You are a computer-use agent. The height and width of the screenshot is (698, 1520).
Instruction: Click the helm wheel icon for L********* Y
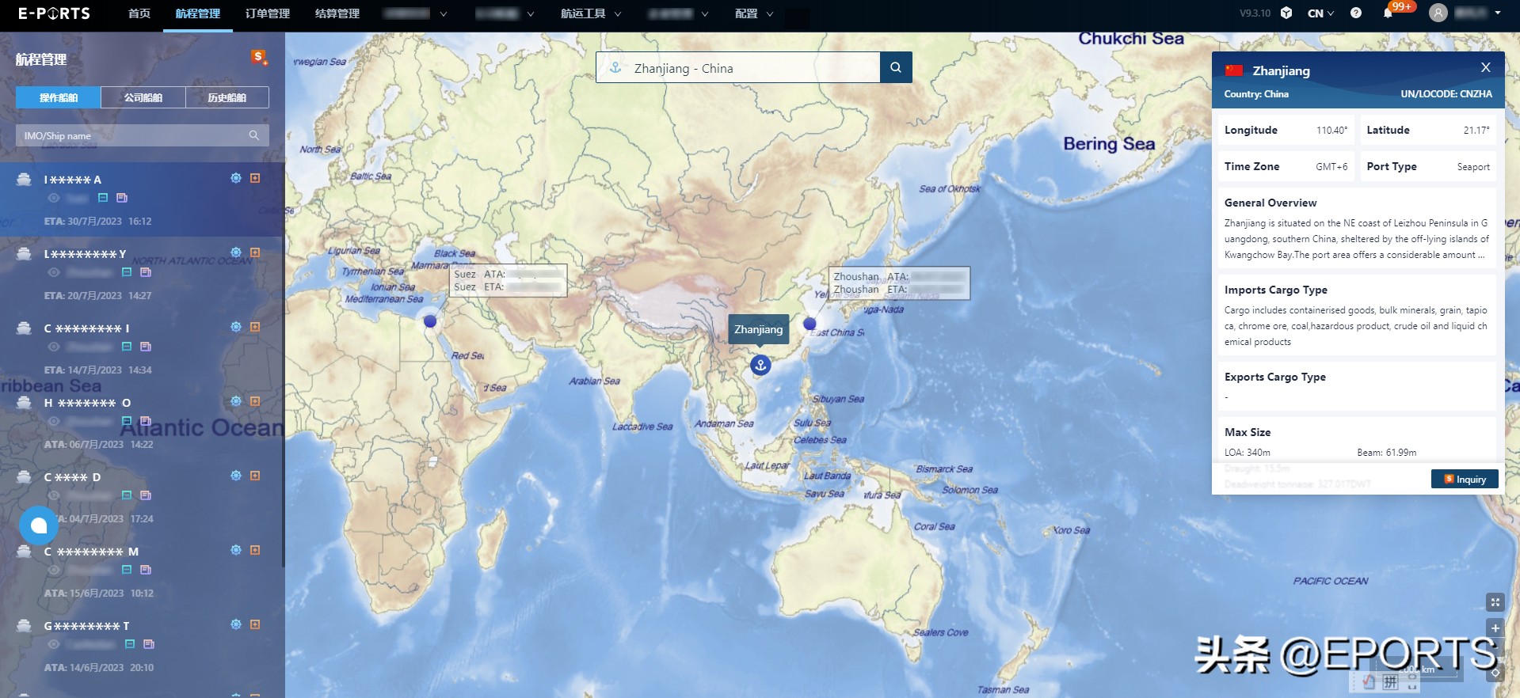tap(236, 252)
